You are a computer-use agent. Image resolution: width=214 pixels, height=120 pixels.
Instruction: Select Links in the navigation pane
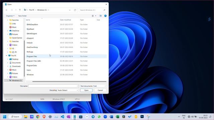pos(14,24)
